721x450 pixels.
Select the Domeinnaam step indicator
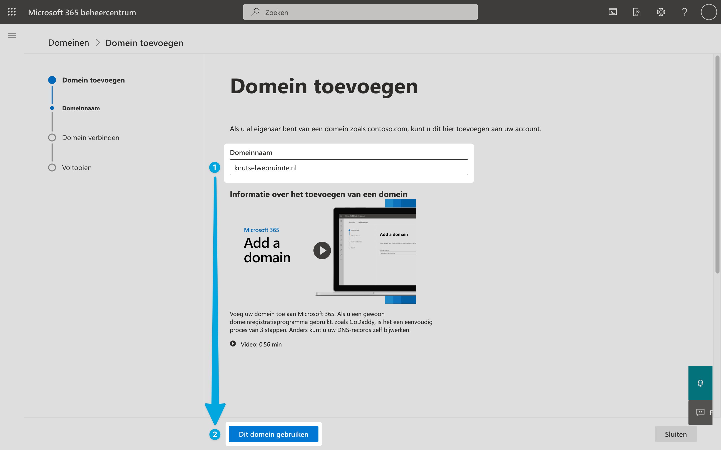(x=52, y=108)
